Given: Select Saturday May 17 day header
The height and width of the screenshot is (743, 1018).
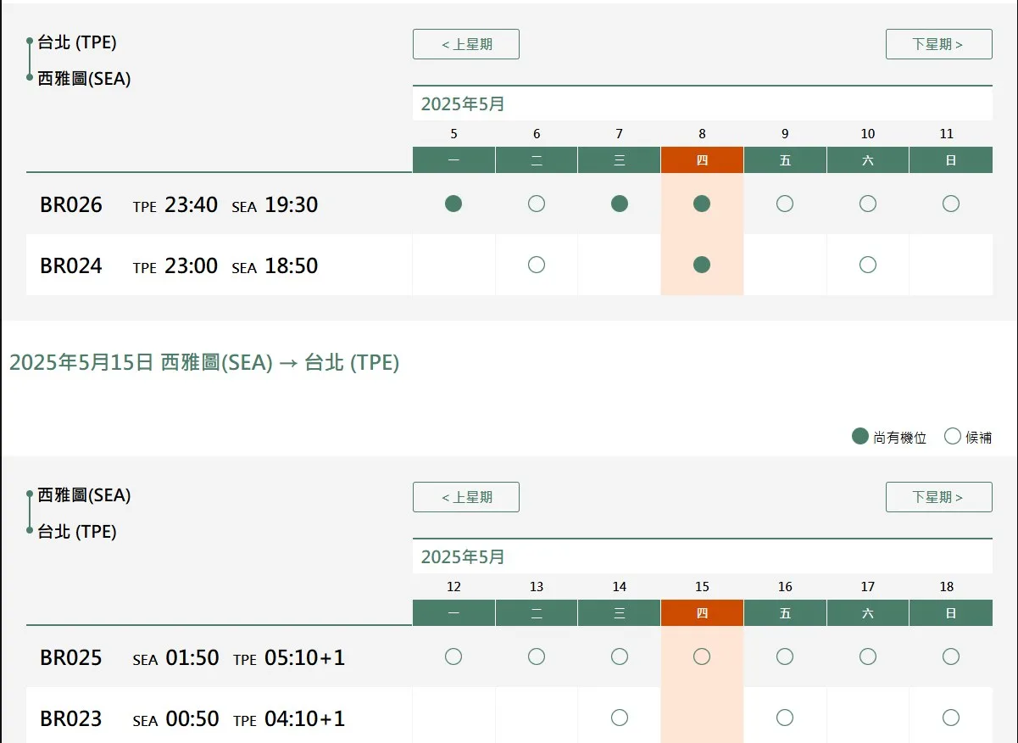Looking at the screenshot, I should click(868, 612).
